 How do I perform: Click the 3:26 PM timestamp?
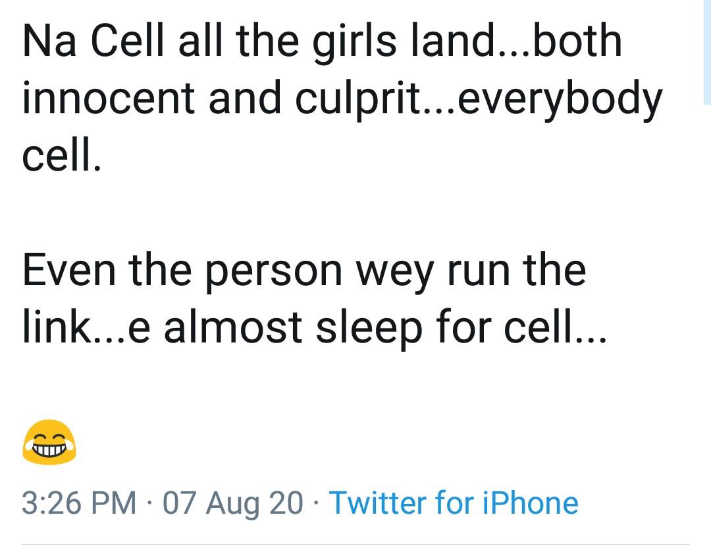click(80, 503)
